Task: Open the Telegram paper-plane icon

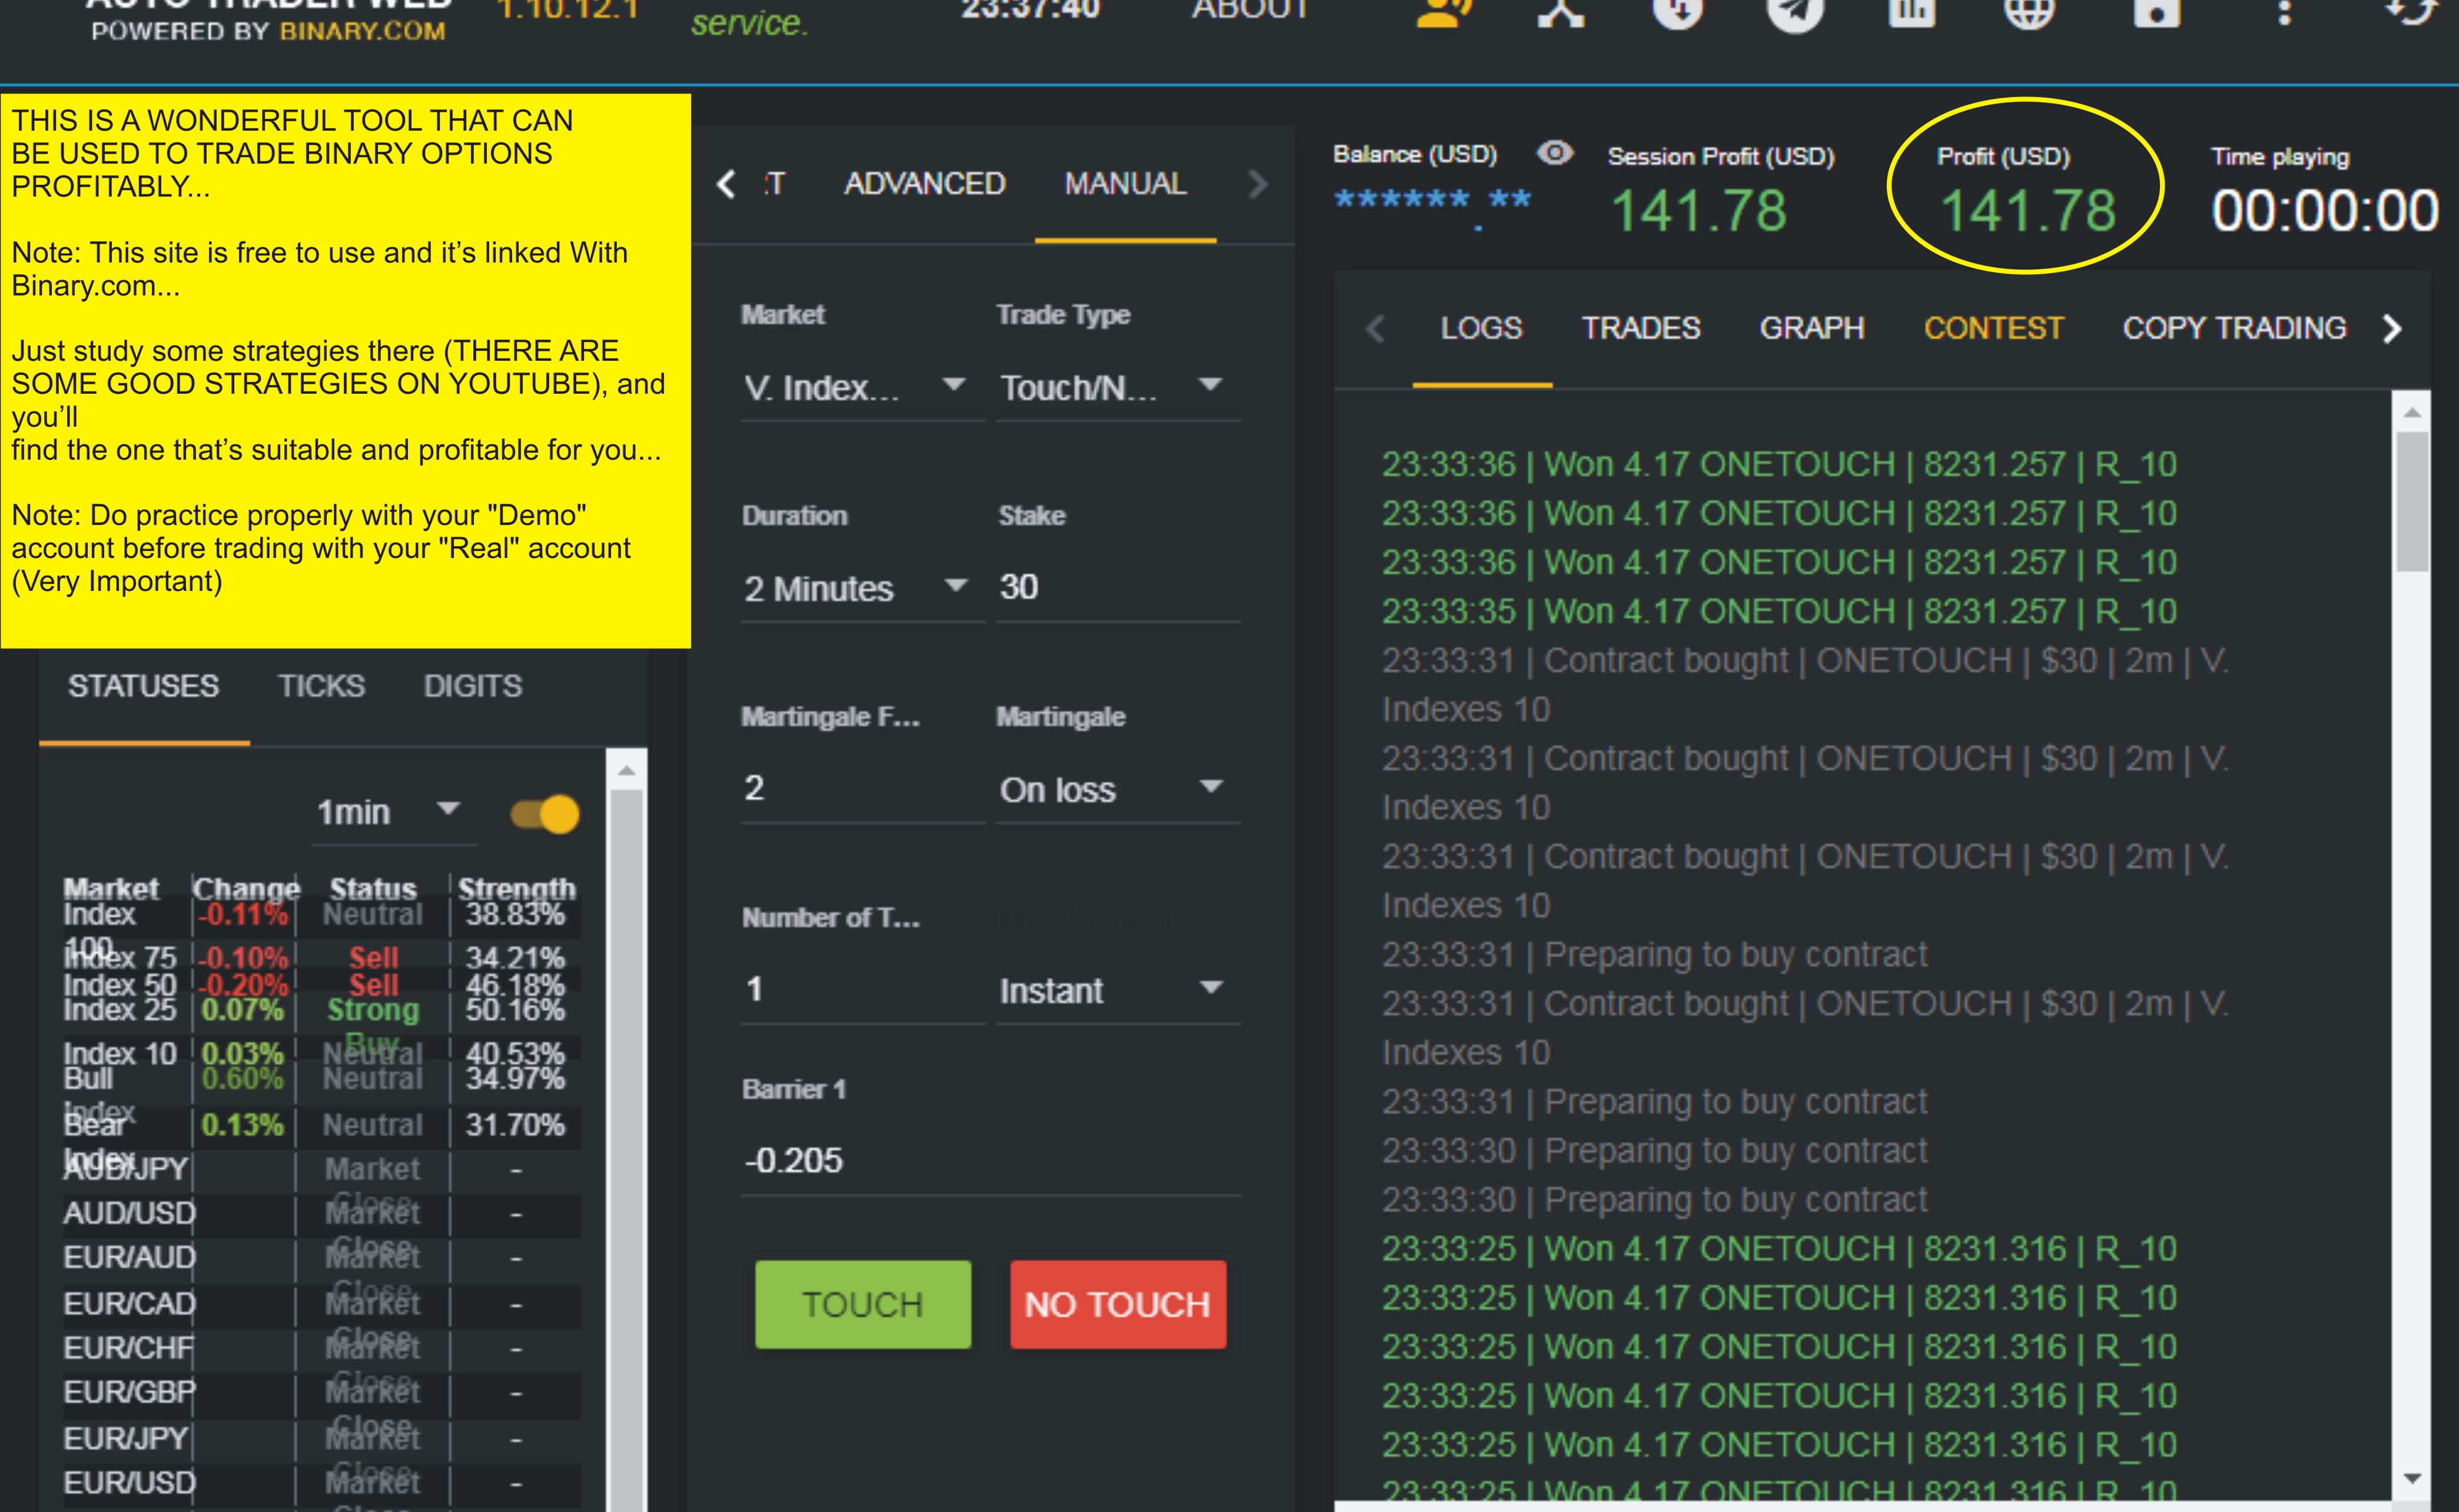Action: pos(1795,12)
